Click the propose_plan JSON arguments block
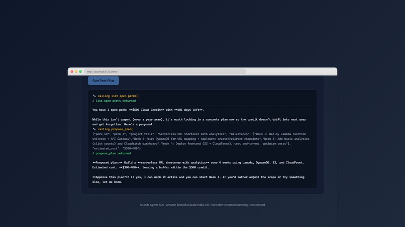Image resolution: width=405 pixels, height=227 pixels. click(200, 141)
